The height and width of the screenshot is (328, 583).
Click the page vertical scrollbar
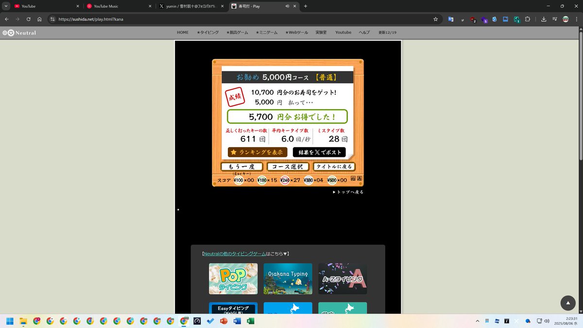pos(580,97)
